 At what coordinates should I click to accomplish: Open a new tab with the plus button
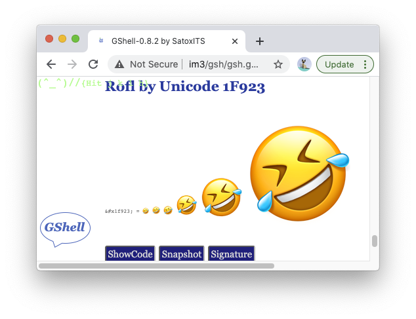[x=260, y=41]
